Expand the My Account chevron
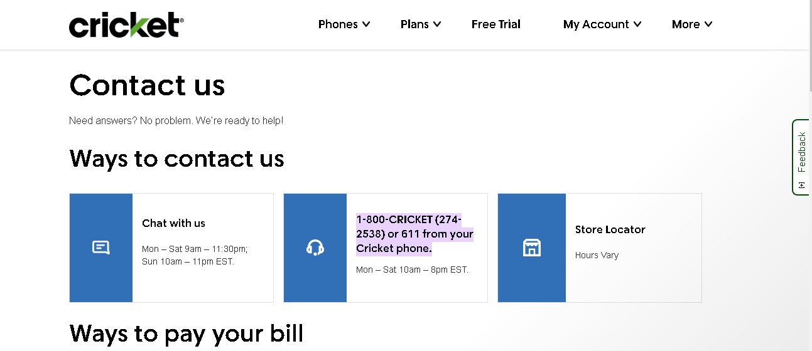The height and width of the screenshot is (351, 812). click(x=637, y=24)
